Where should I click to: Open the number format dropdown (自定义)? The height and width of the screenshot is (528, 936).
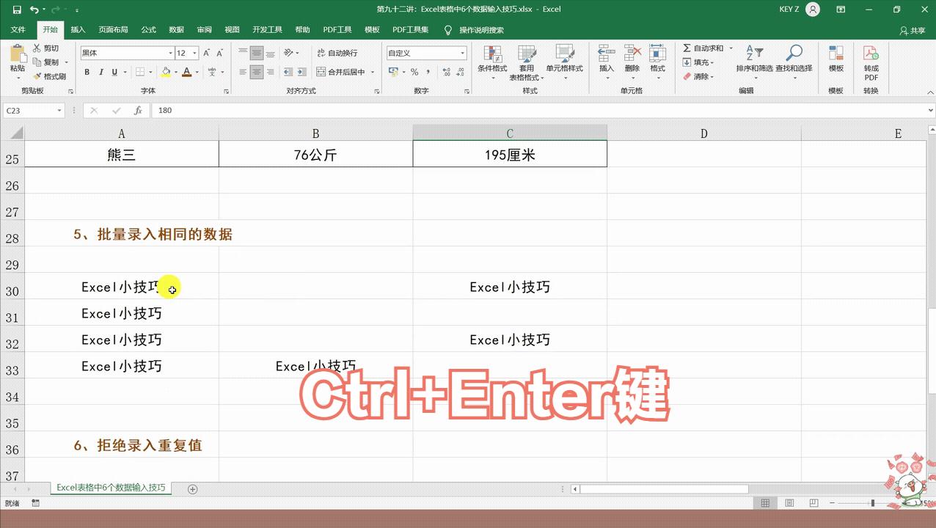463,53
